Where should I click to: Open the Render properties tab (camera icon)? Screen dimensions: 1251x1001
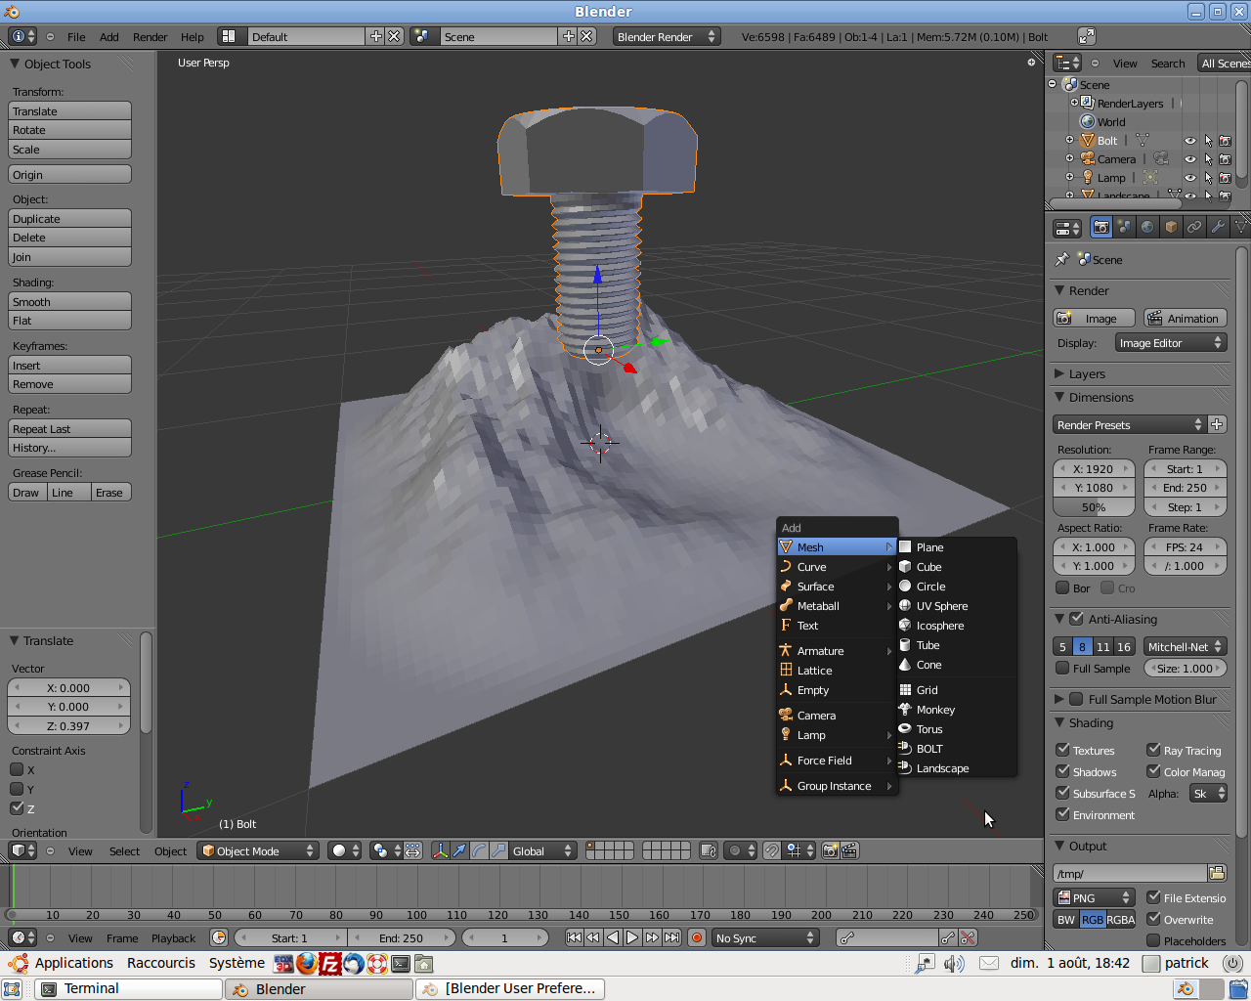(x=1101, y=227)
